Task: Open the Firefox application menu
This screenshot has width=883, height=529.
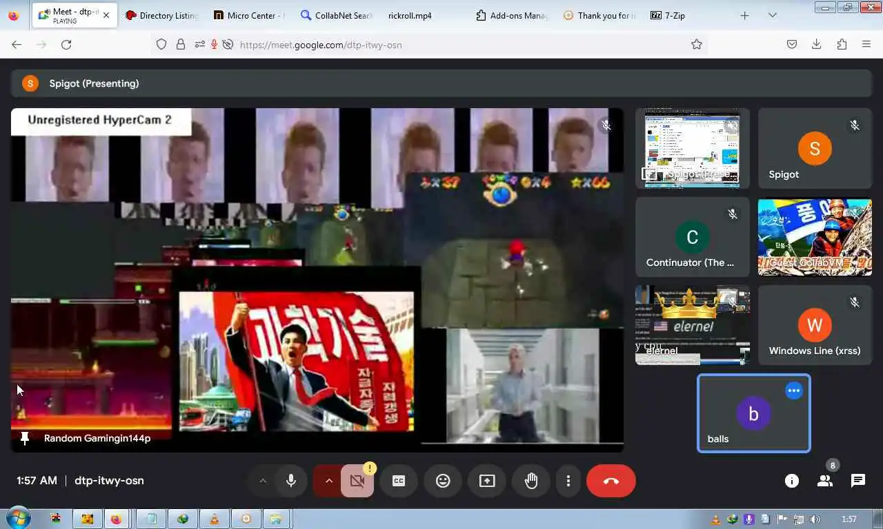Action: point(866,44)
